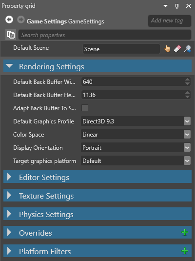
Task: Open the Display Orientation dropdown
Action: [187, 147]
